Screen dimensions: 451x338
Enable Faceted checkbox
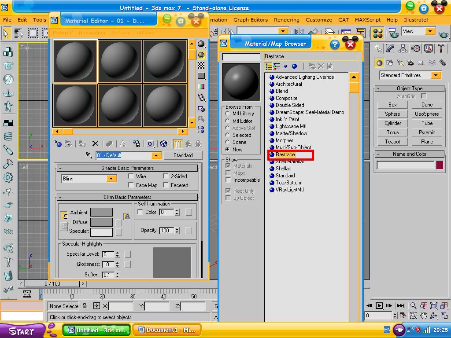[x=166, y=185]
